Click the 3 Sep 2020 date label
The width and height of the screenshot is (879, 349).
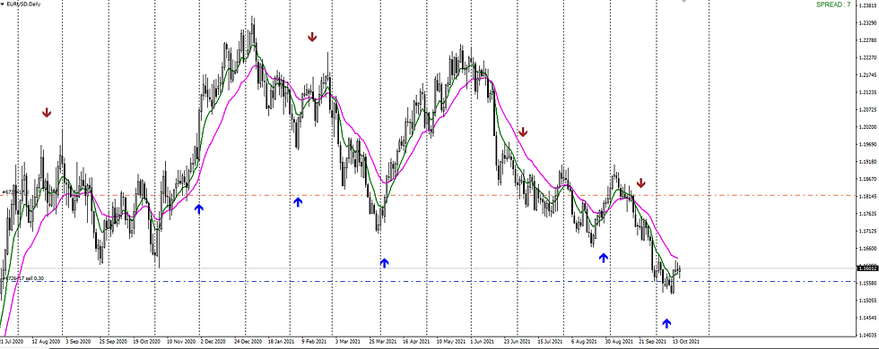tap(79, 340)
